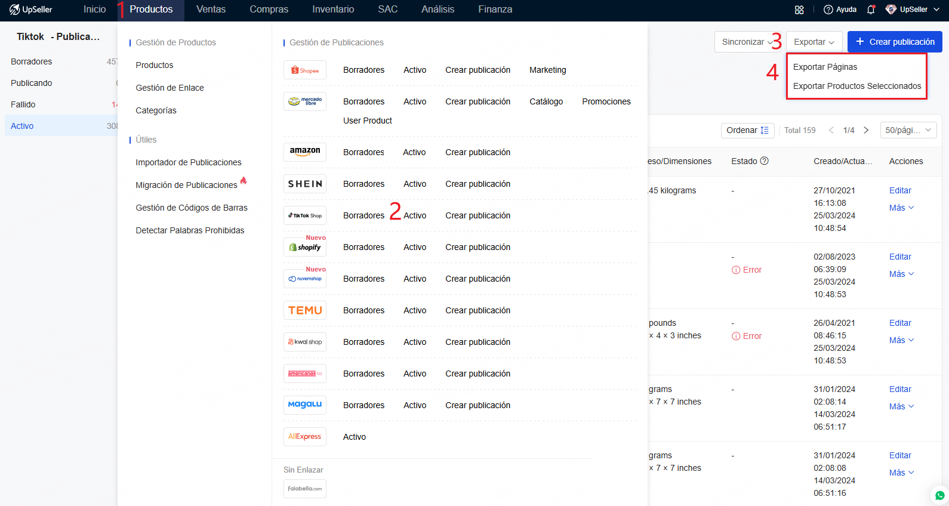Open Marketing for Shopee
This screenshot has width=949, height=506.
click(x=548, y=70)
